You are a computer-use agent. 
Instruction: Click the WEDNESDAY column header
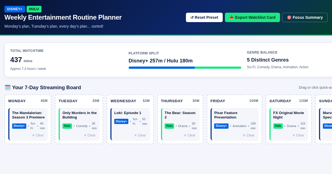123,101
